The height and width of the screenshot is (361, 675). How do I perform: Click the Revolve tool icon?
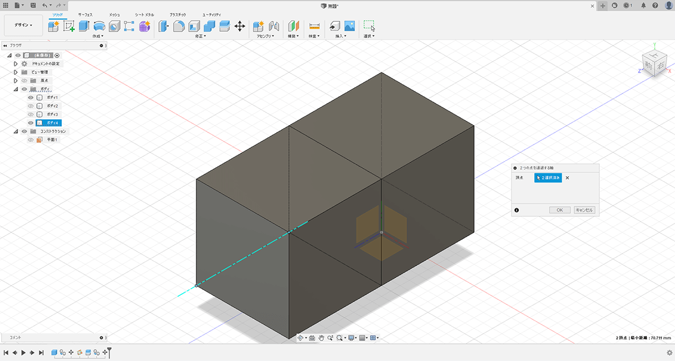coord(99,26)
